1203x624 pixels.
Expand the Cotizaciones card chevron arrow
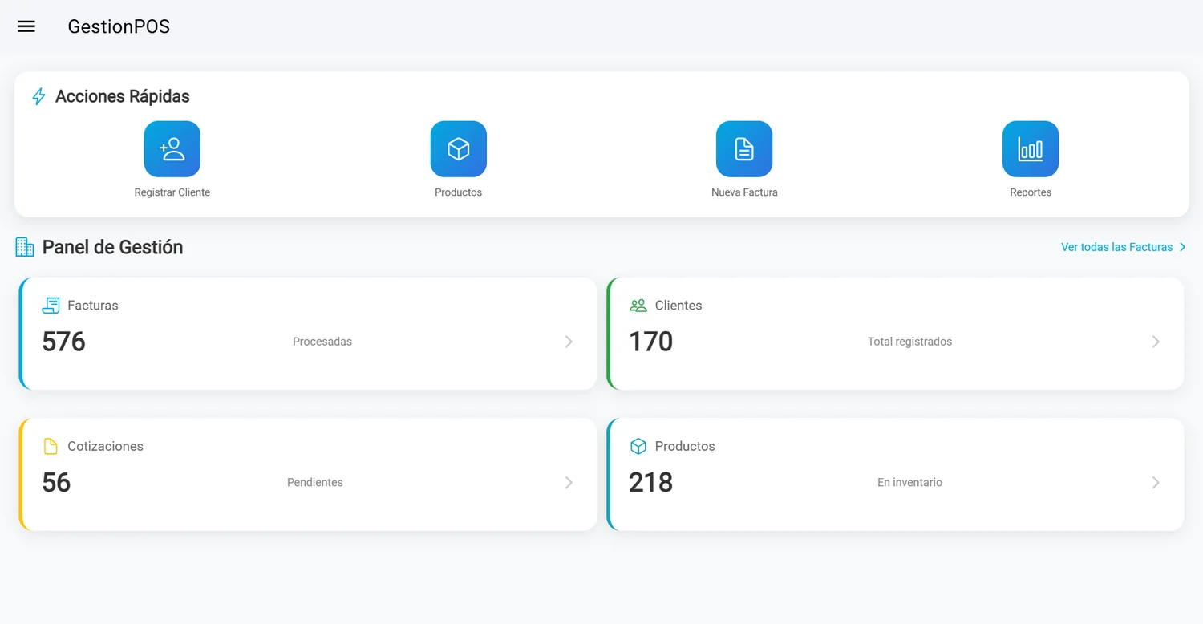569,482
